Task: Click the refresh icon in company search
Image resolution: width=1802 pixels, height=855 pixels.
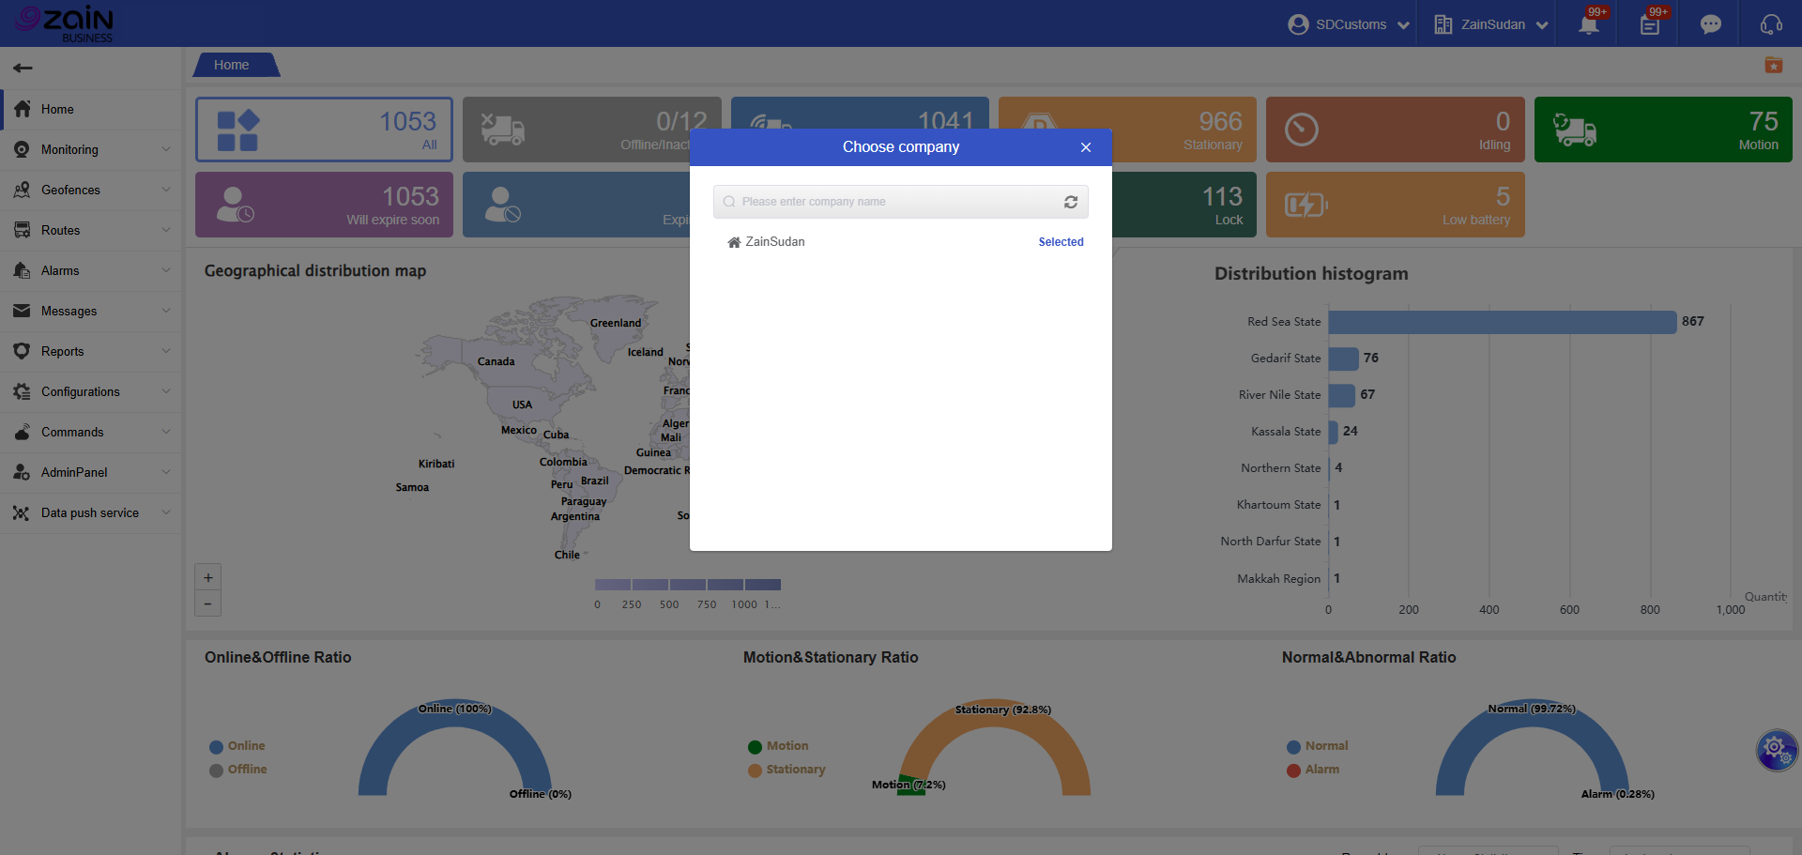Action: tap(1070, 202)
